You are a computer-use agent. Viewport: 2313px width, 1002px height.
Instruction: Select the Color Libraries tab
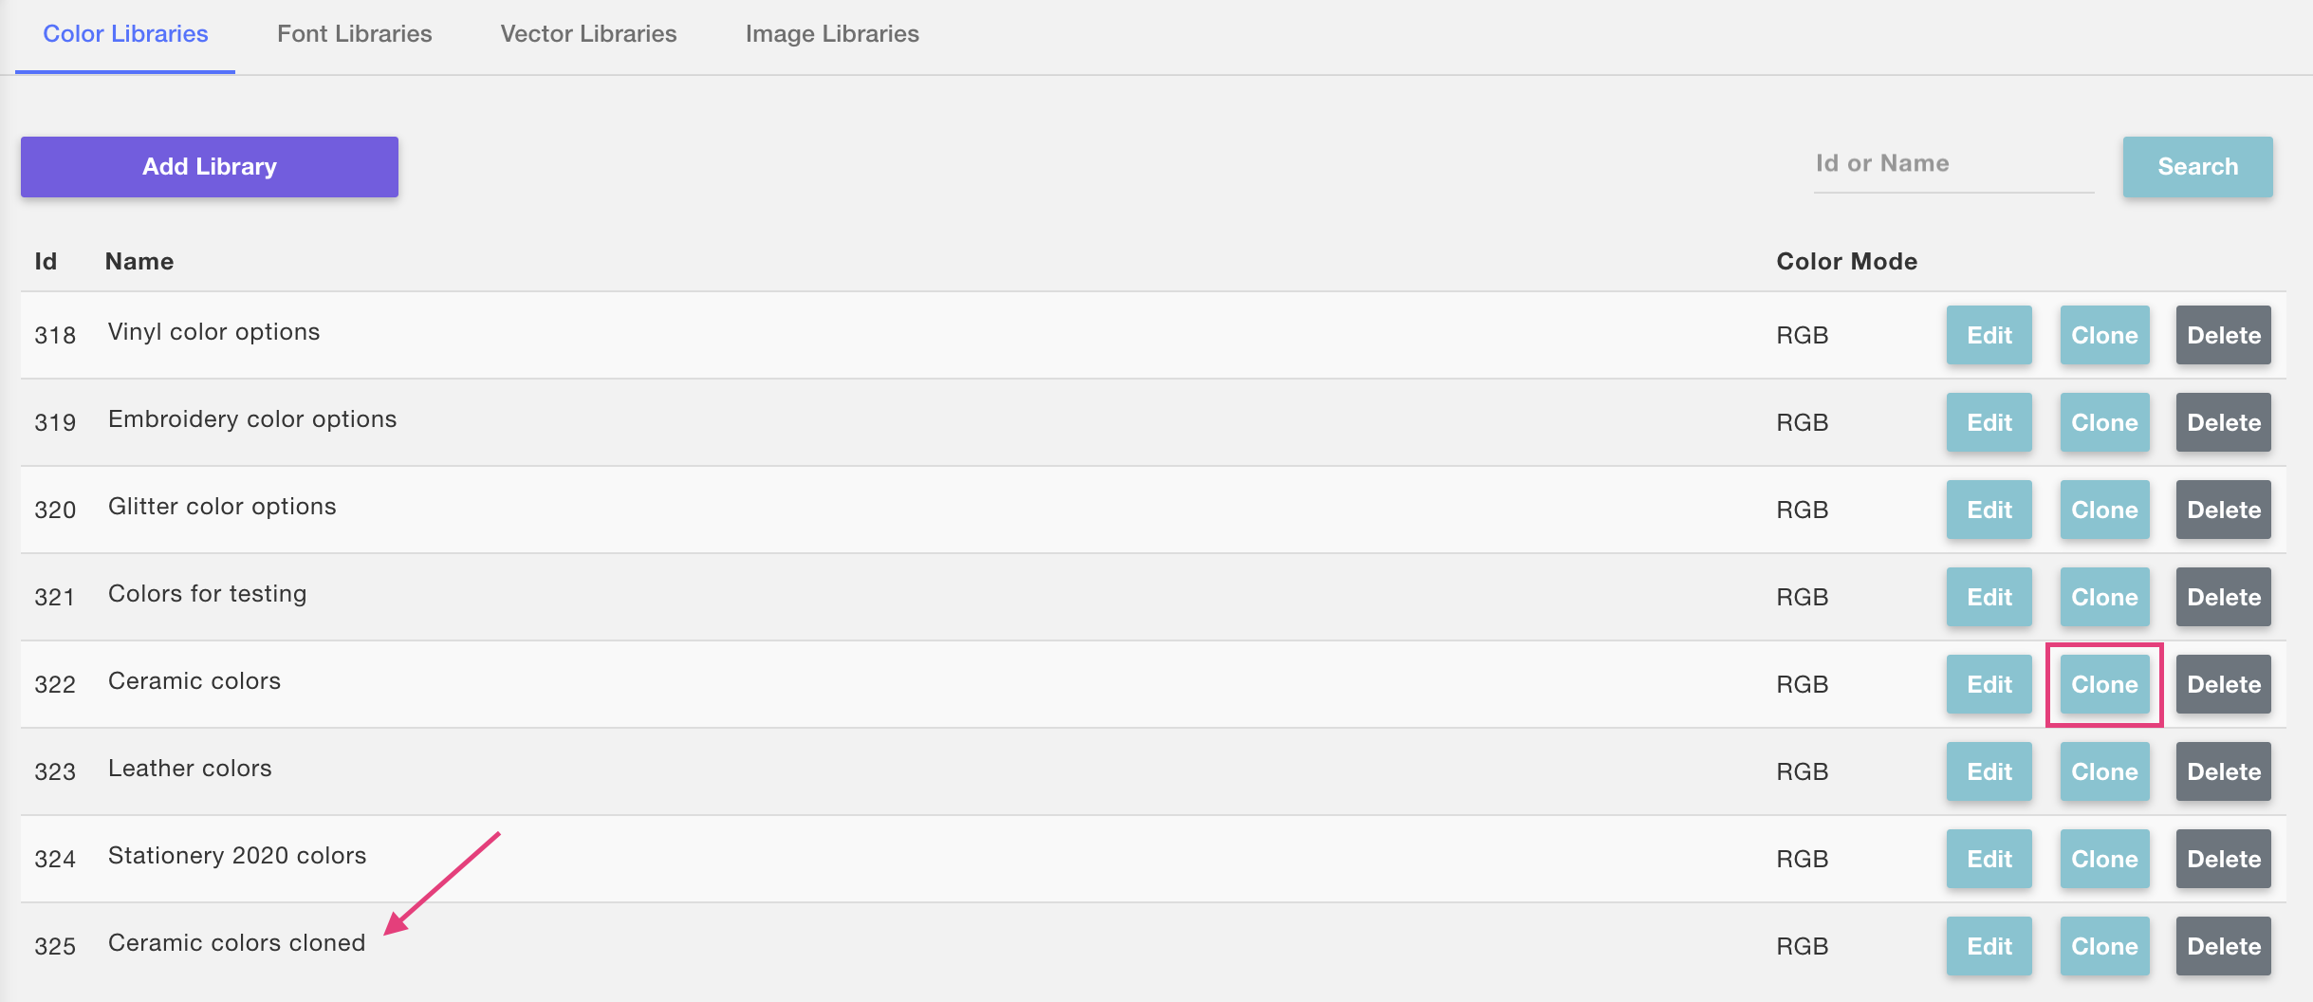coord(125,34)
